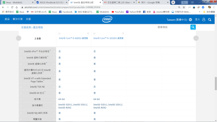Screen dimensions: 217x122
Task: Expand the 指令集擴充 row right chevron
Action: (54, 106)
